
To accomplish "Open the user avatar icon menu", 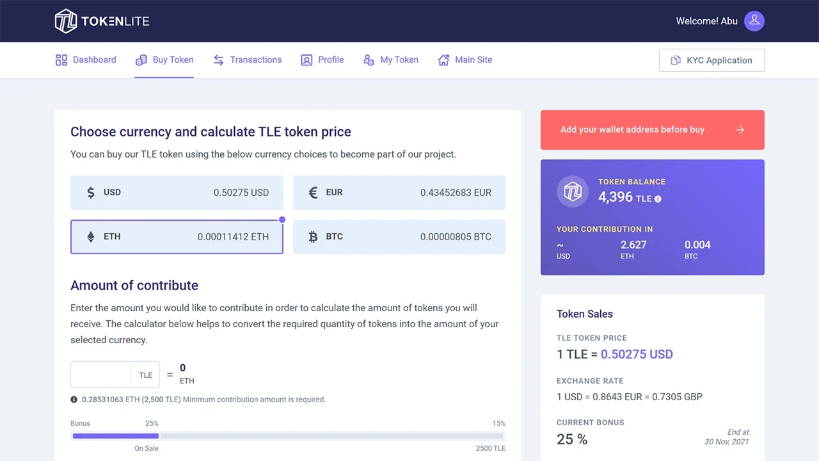I will [754, 21].
